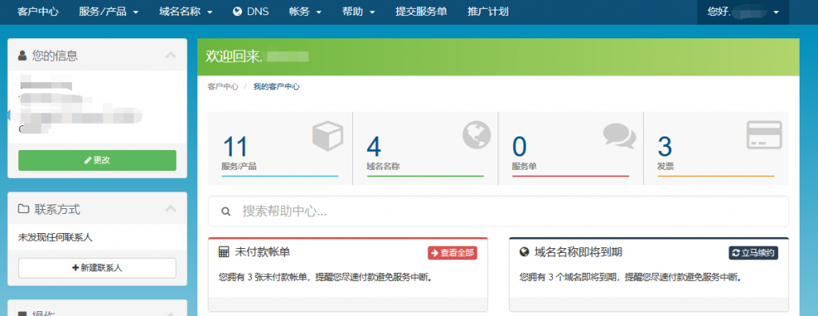Expand the 帮助 dropdown menu
This screenshot has height=316, width=818.
pyautogui.click(x=359, y=11)
